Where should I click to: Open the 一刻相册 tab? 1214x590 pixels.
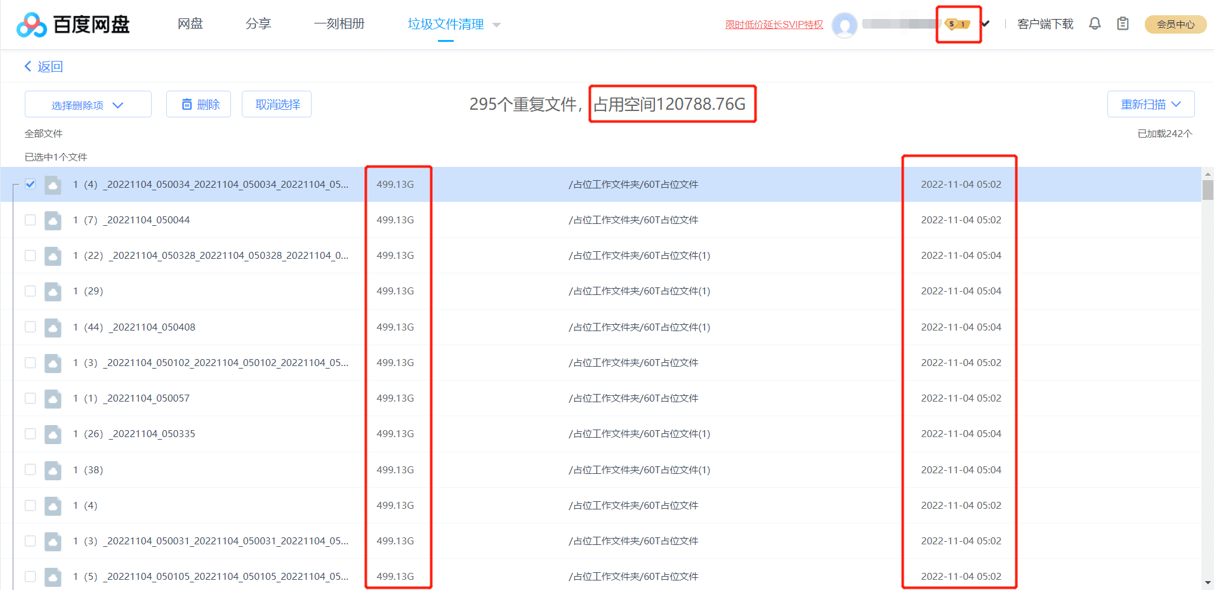click(x=340, y=23)
